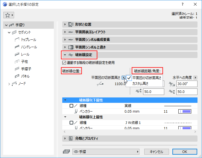Image resolution: width=202 pixels, height=158 pixels.
Task: Click the solid line preview sample
Action: [x=178, y=106]
